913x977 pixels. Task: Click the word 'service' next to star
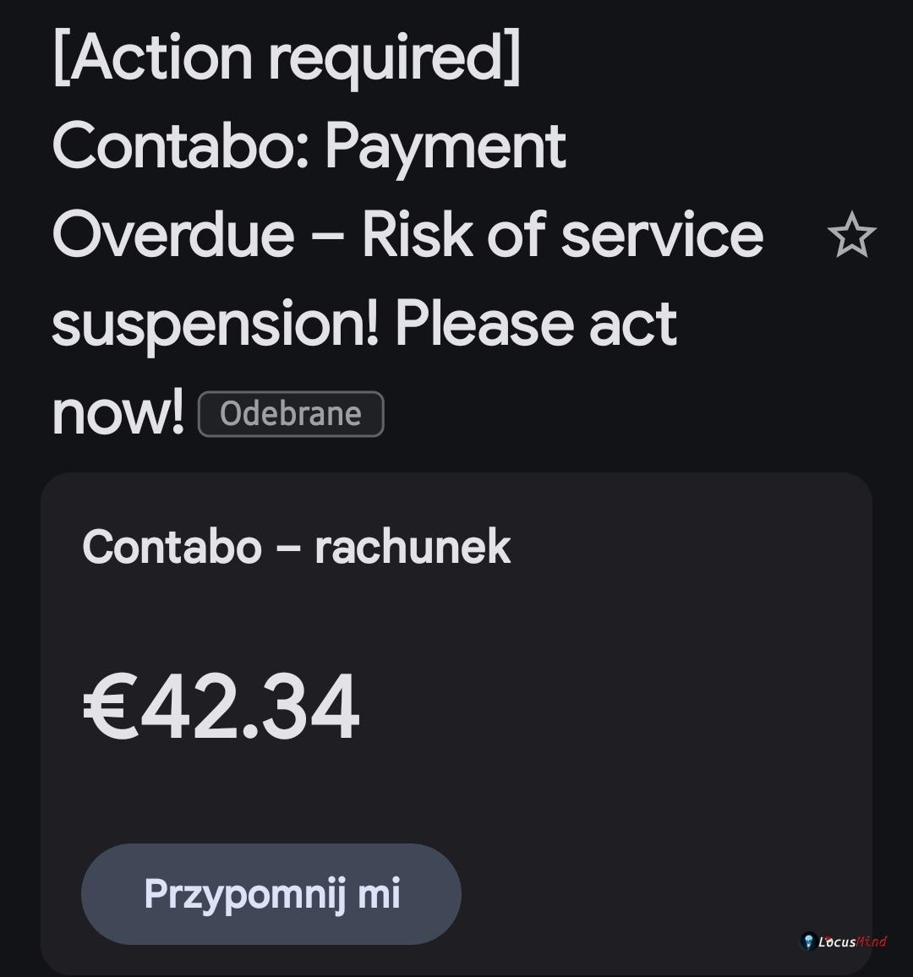tap(662, 235)
